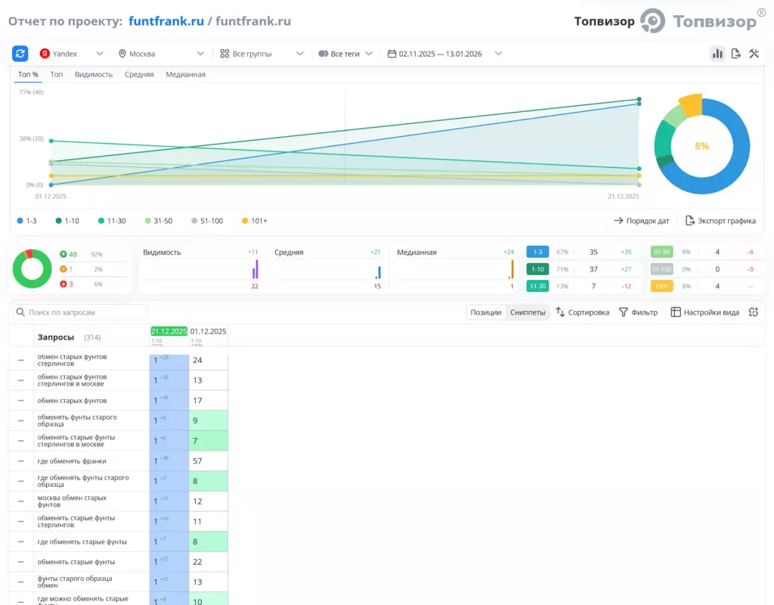Click the red Yandex search engine icon
The image size is (774, 605).
coord(45,54)
